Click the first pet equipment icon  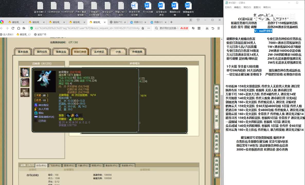pyautogui.click(x=68, y=115)
